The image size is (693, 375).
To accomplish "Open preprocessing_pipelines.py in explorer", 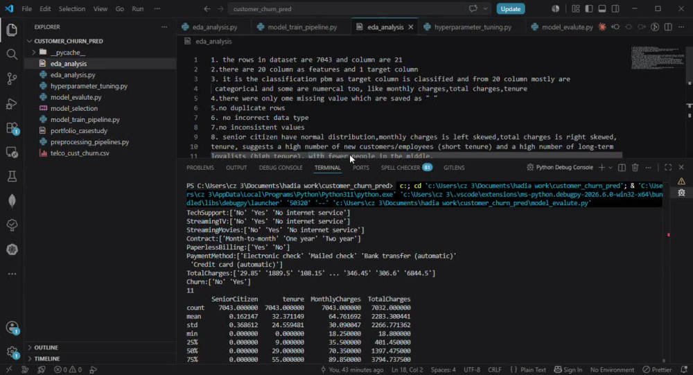I will (89, 142).
